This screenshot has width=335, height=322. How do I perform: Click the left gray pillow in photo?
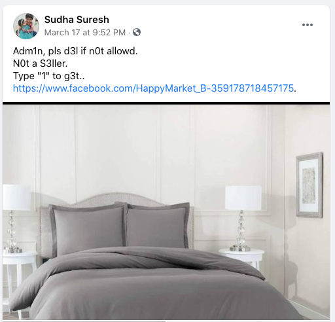tap(88, 229)
